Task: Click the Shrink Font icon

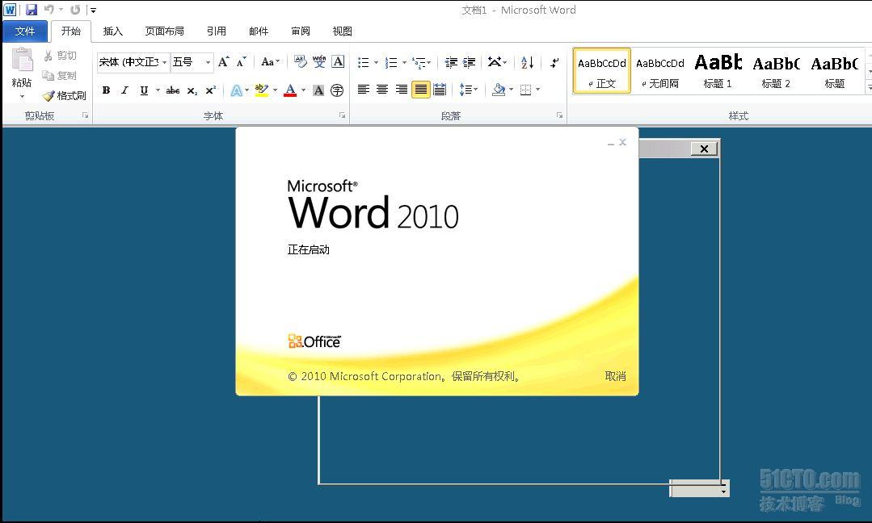Action: point(242,61)
